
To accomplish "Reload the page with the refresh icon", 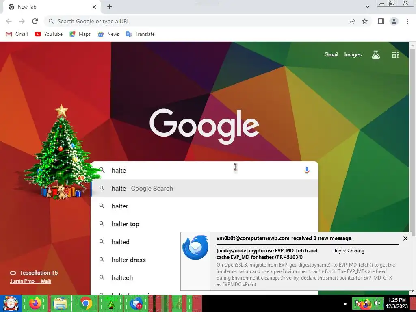I will tap(35, 21).
